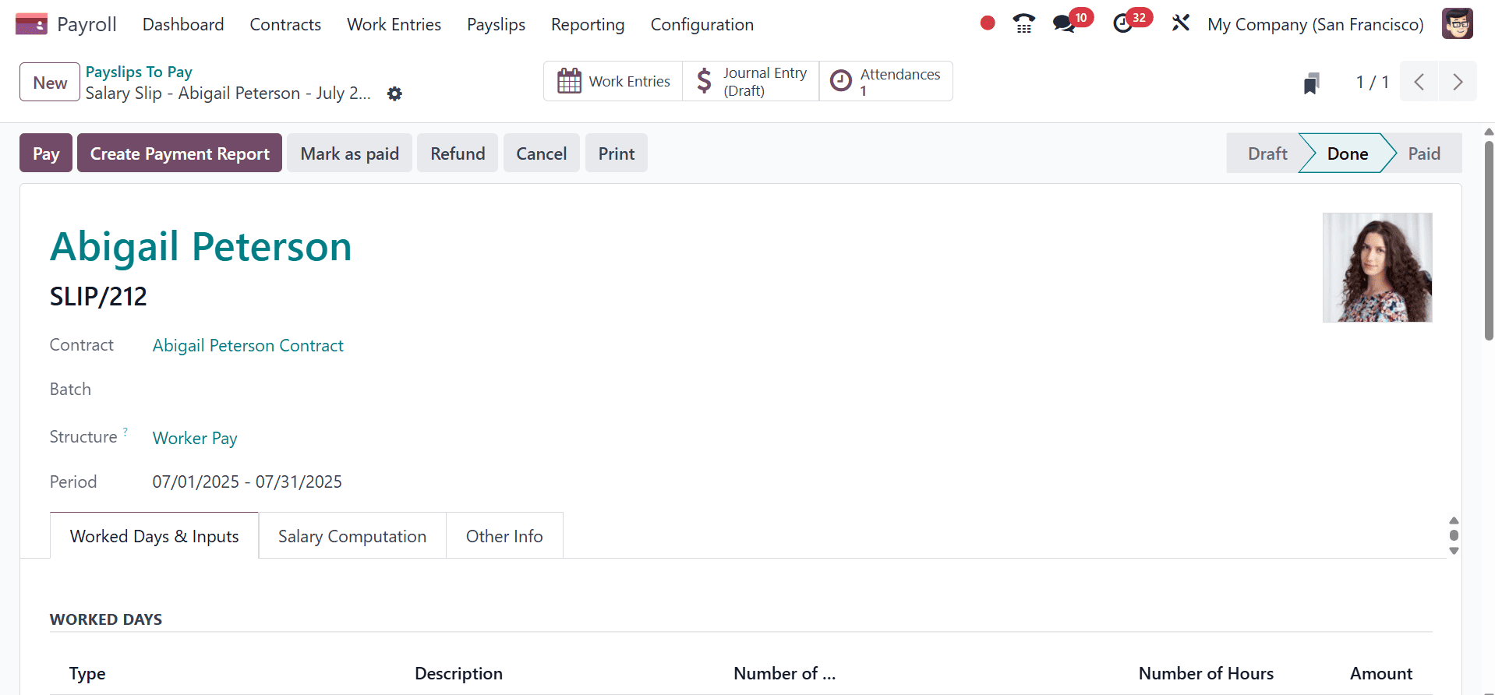
Task: Open the user avatar menu
Action: [x=1457, y=24]
